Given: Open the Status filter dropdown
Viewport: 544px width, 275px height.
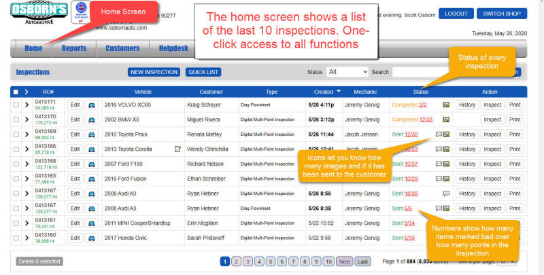Looking at the screenshot, I should [347, 72].
